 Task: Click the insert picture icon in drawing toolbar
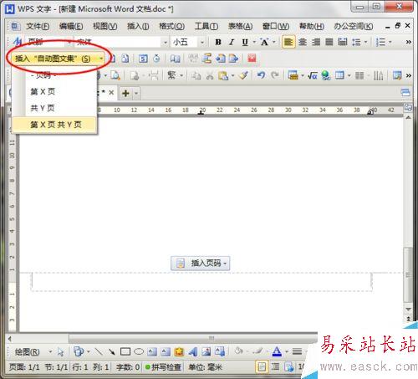click(x=206, y=352)
